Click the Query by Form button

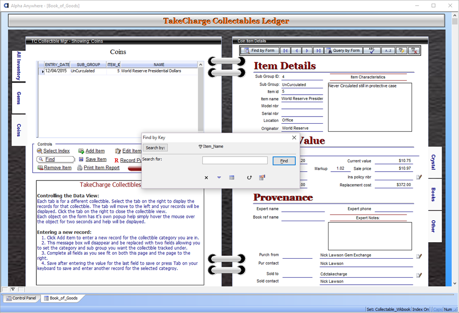(x=343, y=51)
